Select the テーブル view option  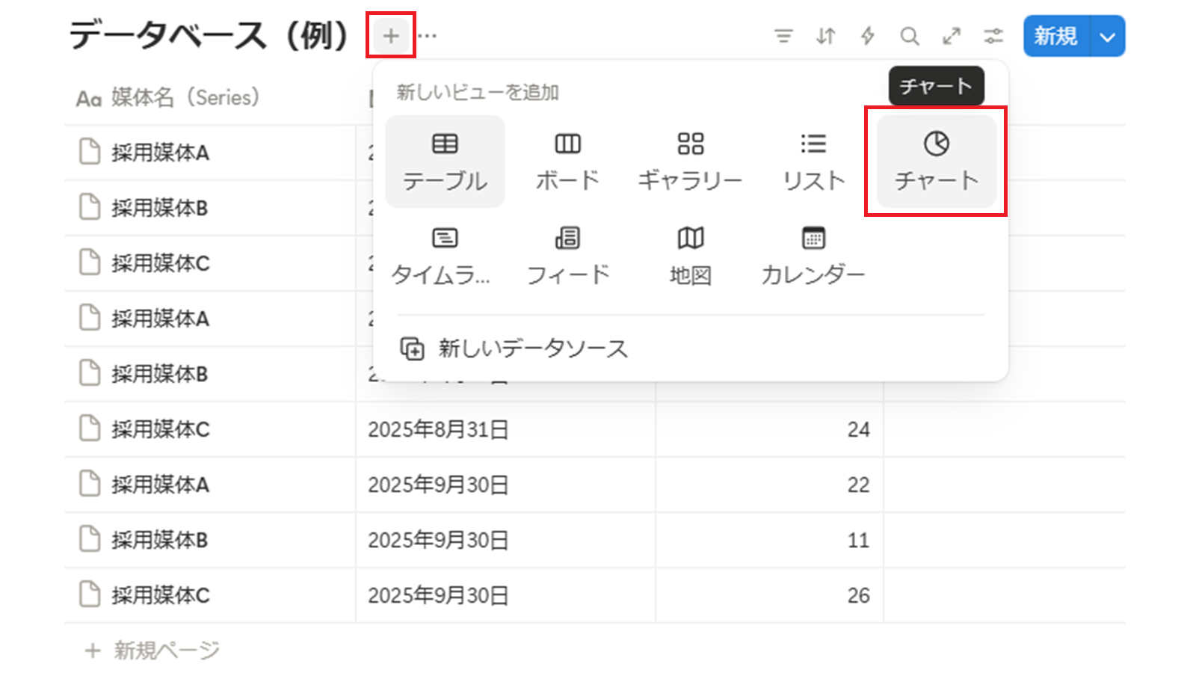point(445,162)
